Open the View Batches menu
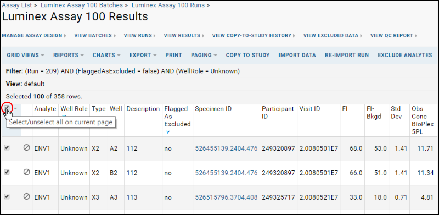 [95, 35]
